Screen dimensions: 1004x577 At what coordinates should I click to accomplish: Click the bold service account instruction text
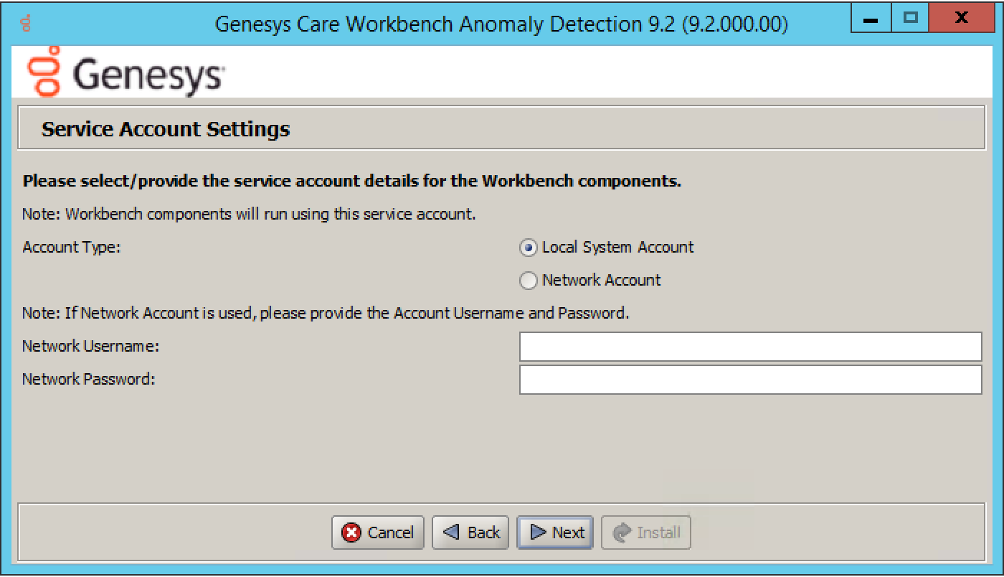pos(351,181)
